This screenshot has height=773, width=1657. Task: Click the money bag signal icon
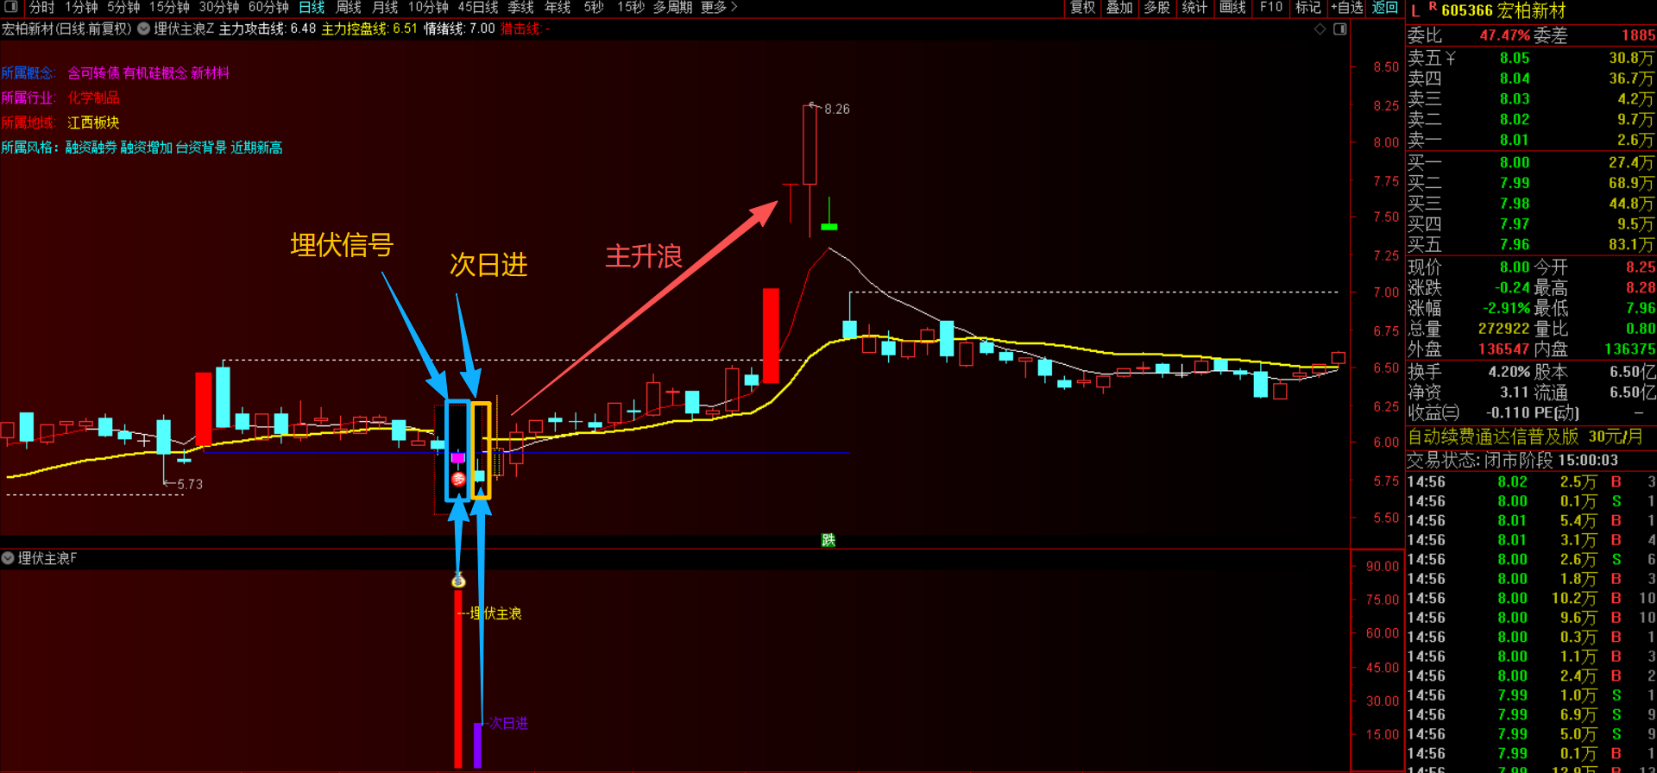click(458, 580)
